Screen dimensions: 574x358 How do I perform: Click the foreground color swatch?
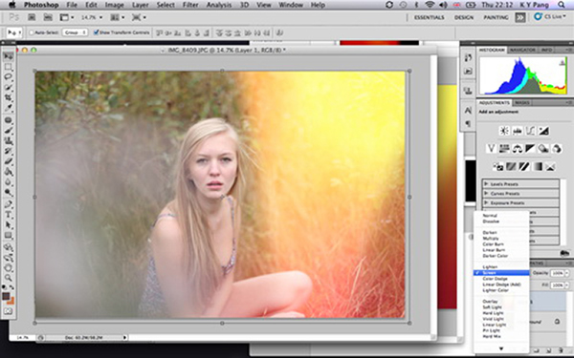(6, 296)
